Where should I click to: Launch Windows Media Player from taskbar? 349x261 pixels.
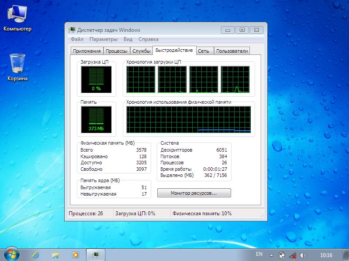pos(75,254)
